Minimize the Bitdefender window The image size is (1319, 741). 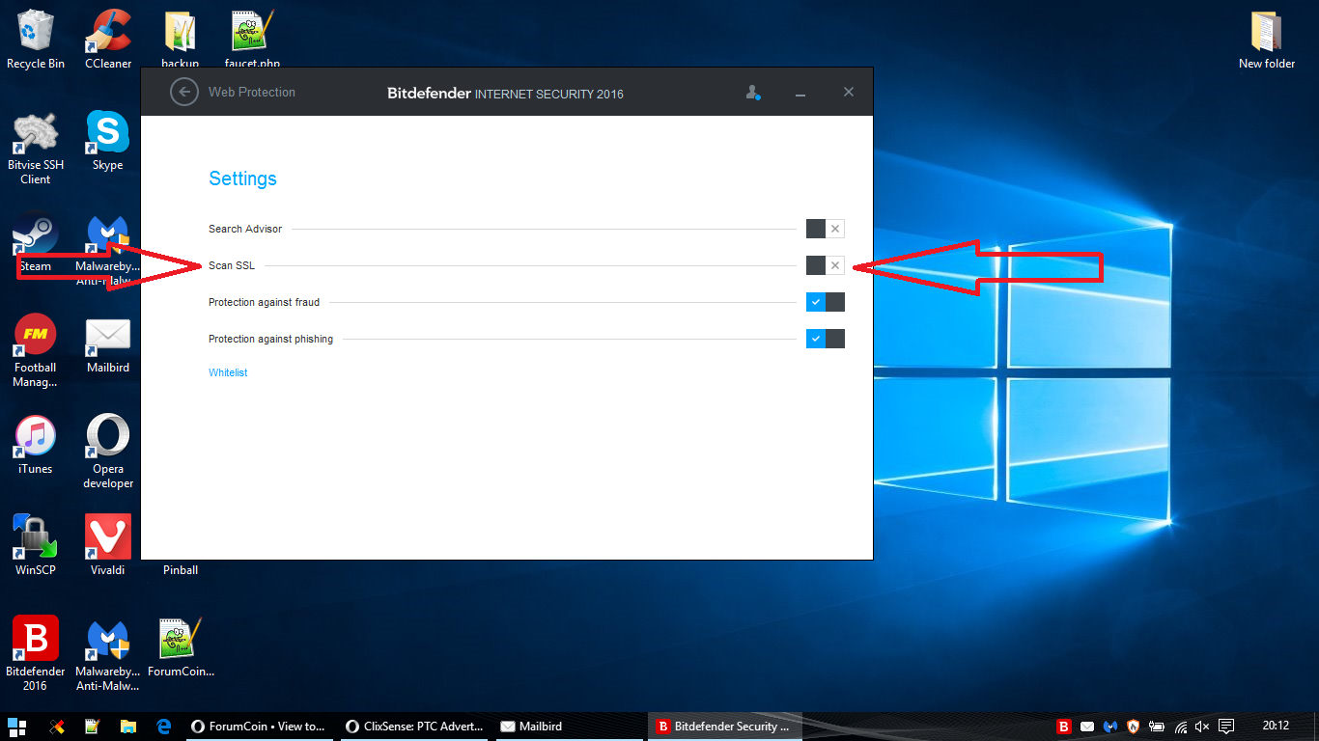[x=800, y=94]
